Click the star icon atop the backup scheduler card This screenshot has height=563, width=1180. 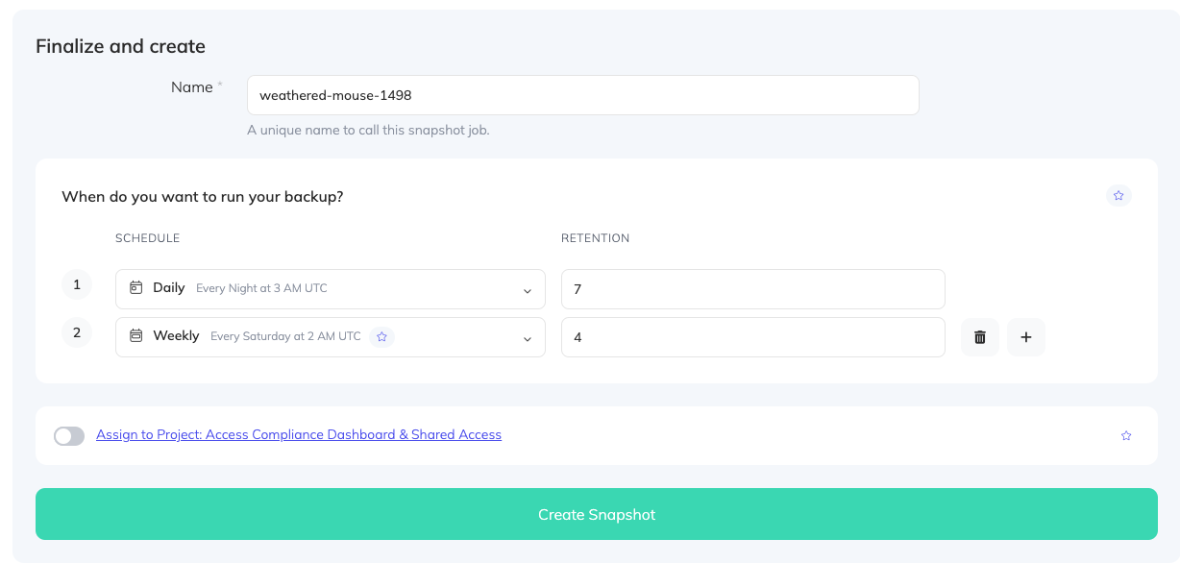[x=1118, y=195]
